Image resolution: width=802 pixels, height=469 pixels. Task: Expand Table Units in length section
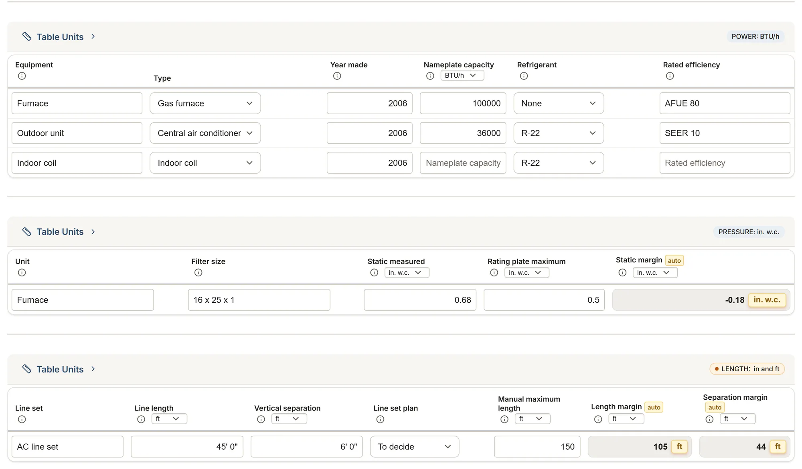tap(59, 369)
